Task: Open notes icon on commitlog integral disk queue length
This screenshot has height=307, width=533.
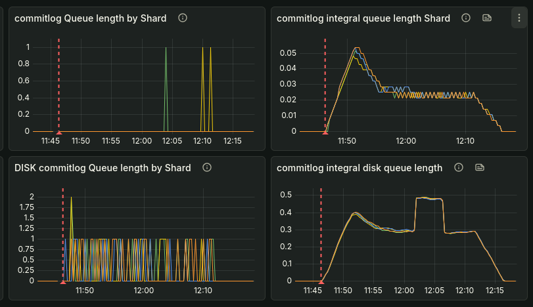Action: click(x=480, y=168)
